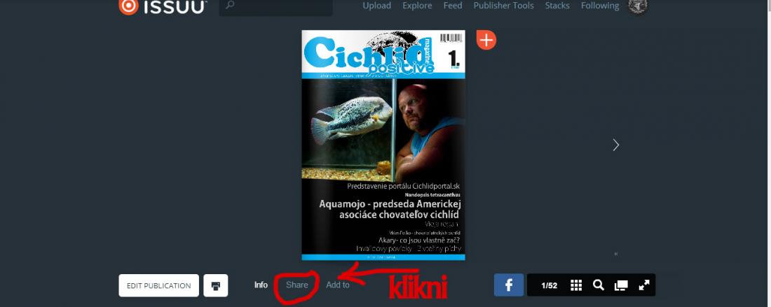Select the Share tab
Viewport: 771px width, 307px height.
pos(297,285)
